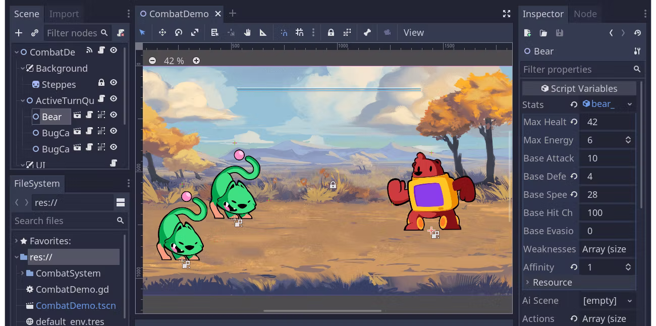Click the Filter properties field

tap(581, 69)
